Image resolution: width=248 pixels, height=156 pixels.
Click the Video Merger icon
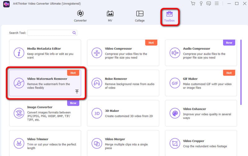tap(97, 143)
